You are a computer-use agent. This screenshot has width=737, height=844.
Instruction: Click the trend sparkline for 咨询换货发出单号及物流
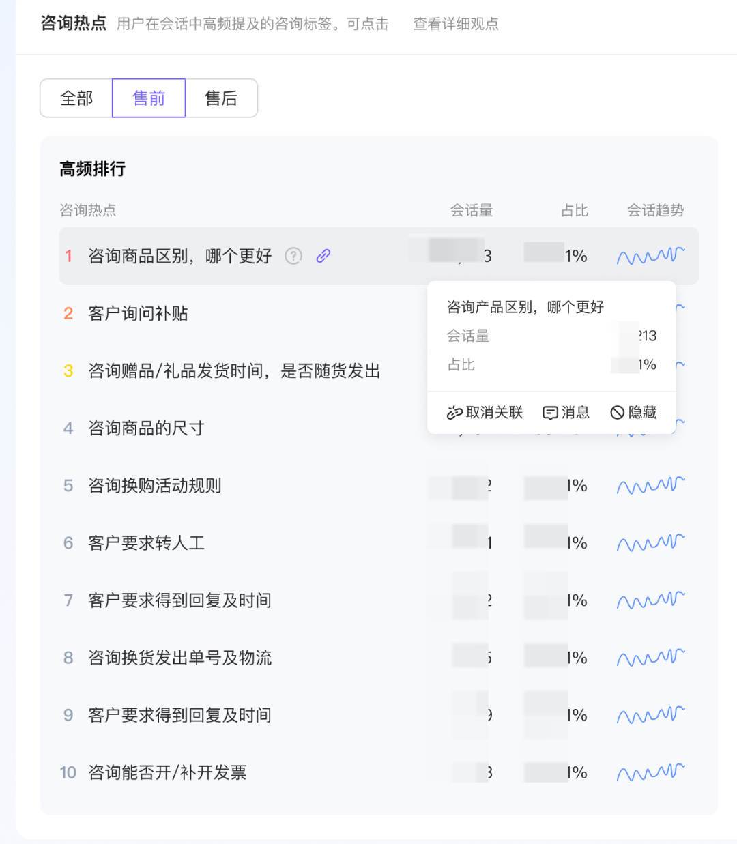pyautogui.click(x=650, y=657)
